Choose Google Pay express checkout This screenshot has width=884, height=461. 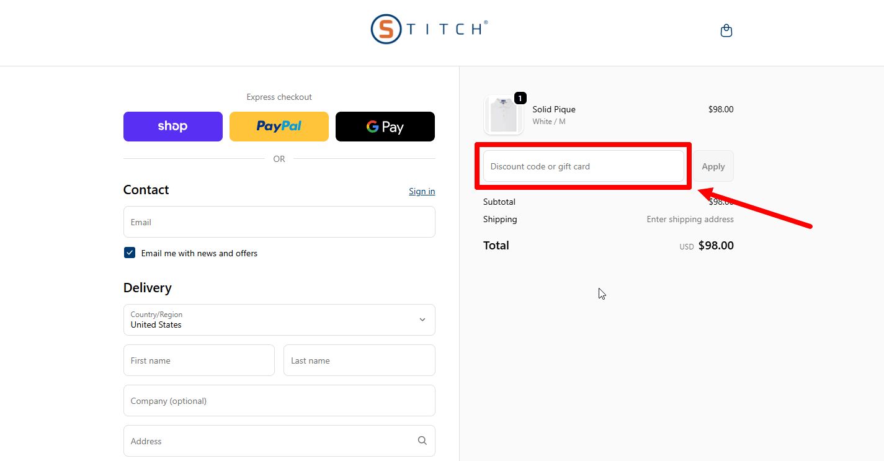385,126
